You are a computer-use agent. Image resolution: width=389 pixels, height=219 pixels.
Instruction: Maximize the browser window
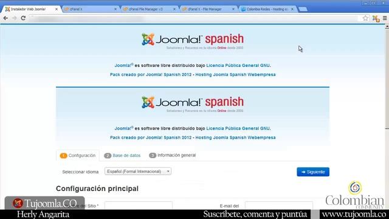click(x=373, y=3)
